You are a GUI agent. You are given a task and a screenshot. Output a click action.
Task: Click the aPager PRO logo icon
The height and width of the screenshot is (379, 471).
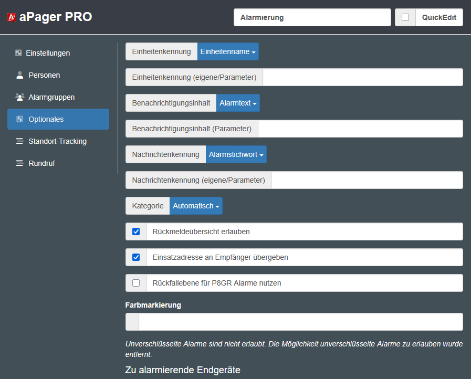point(11,17)
